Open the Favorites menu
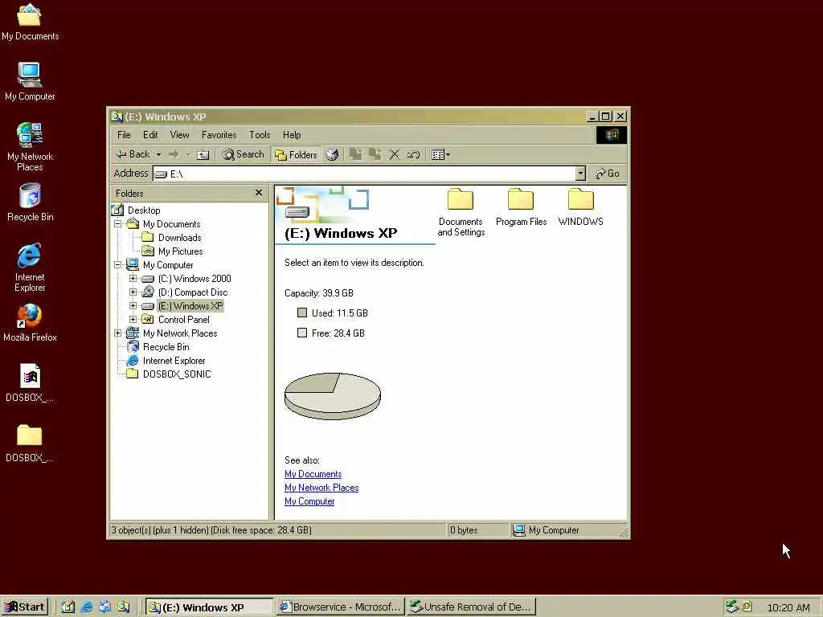823x617 pixels. [219, 135]
